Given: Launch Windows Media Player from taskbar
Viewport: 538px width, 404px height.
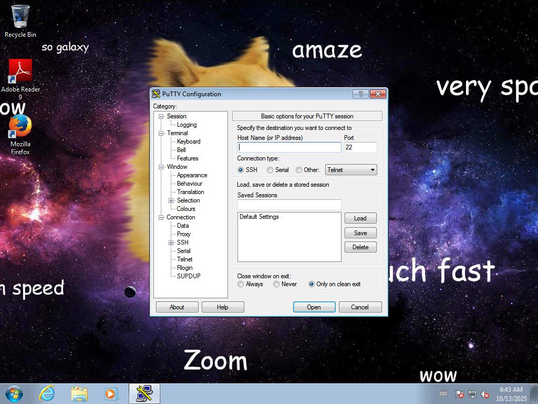Looking at the screenshot, I should 111,393.
